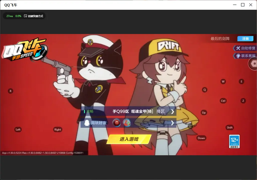Click 创建快捷方式 create shortcut
The height and width of the screenshot is (180, 257).
pyautogui.click(x=34, y=16)
